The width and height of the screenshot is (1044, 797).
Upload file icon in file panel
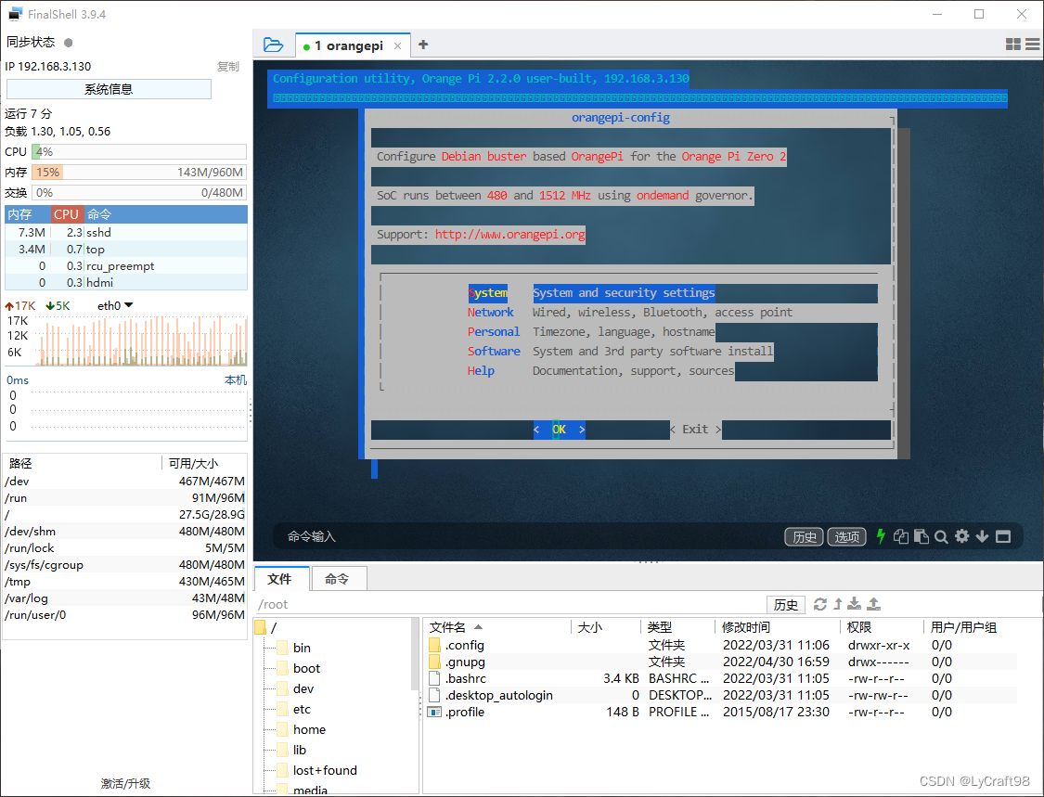point(874,604)
